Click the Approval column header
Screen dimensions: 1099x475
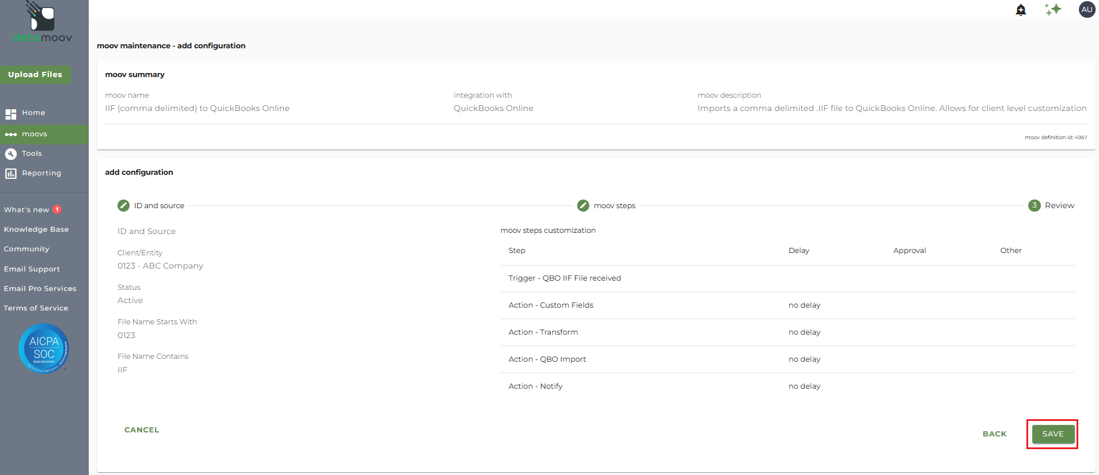click(x=909, y=251)
